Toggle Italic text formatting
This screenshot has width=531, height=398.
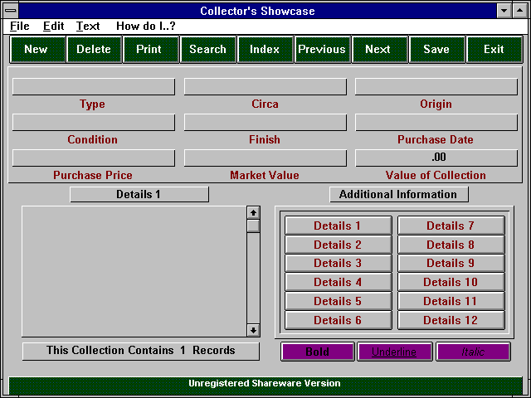(473, 352)
